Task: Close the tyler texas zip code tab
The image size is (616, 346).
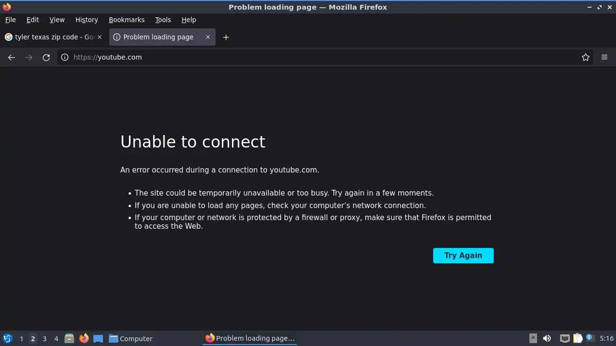Action: 100,37
